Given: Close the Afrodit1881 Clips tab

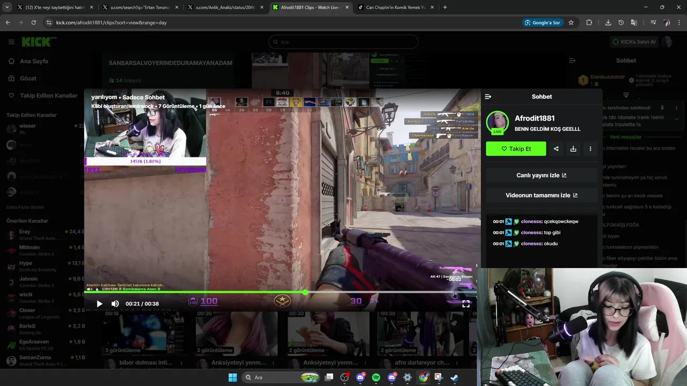Looking at the screenshot, I should pos(347,8).
